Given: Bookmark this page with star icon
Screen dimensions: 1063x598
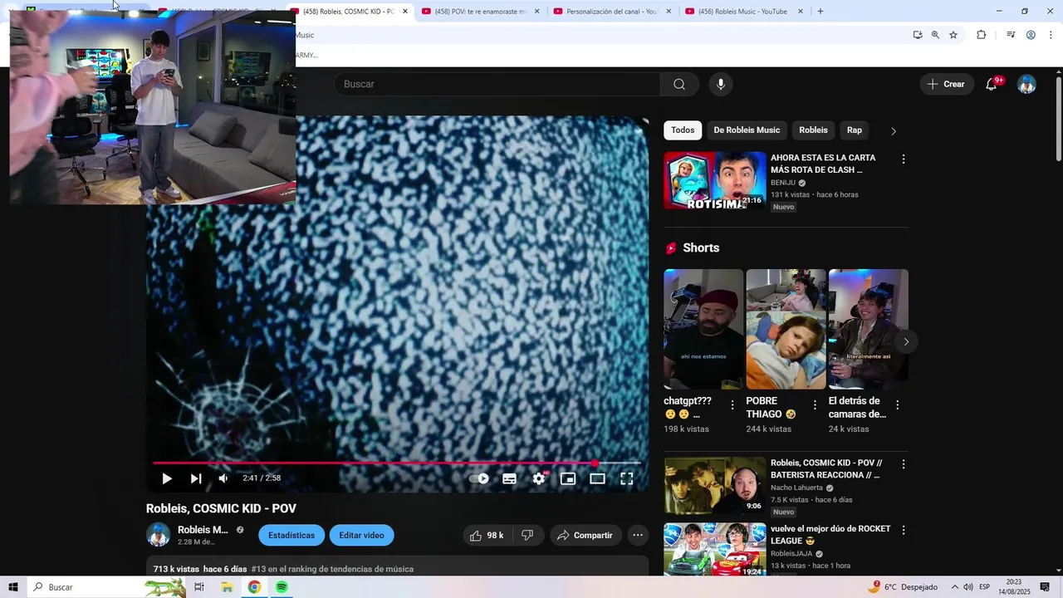Looking at the screenshot, I should coord(953,35).
